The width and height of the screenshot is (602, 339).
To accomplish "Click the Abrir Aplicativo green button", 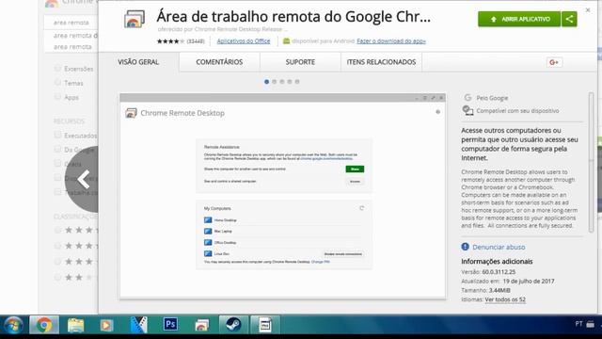I will click(519, 19).
